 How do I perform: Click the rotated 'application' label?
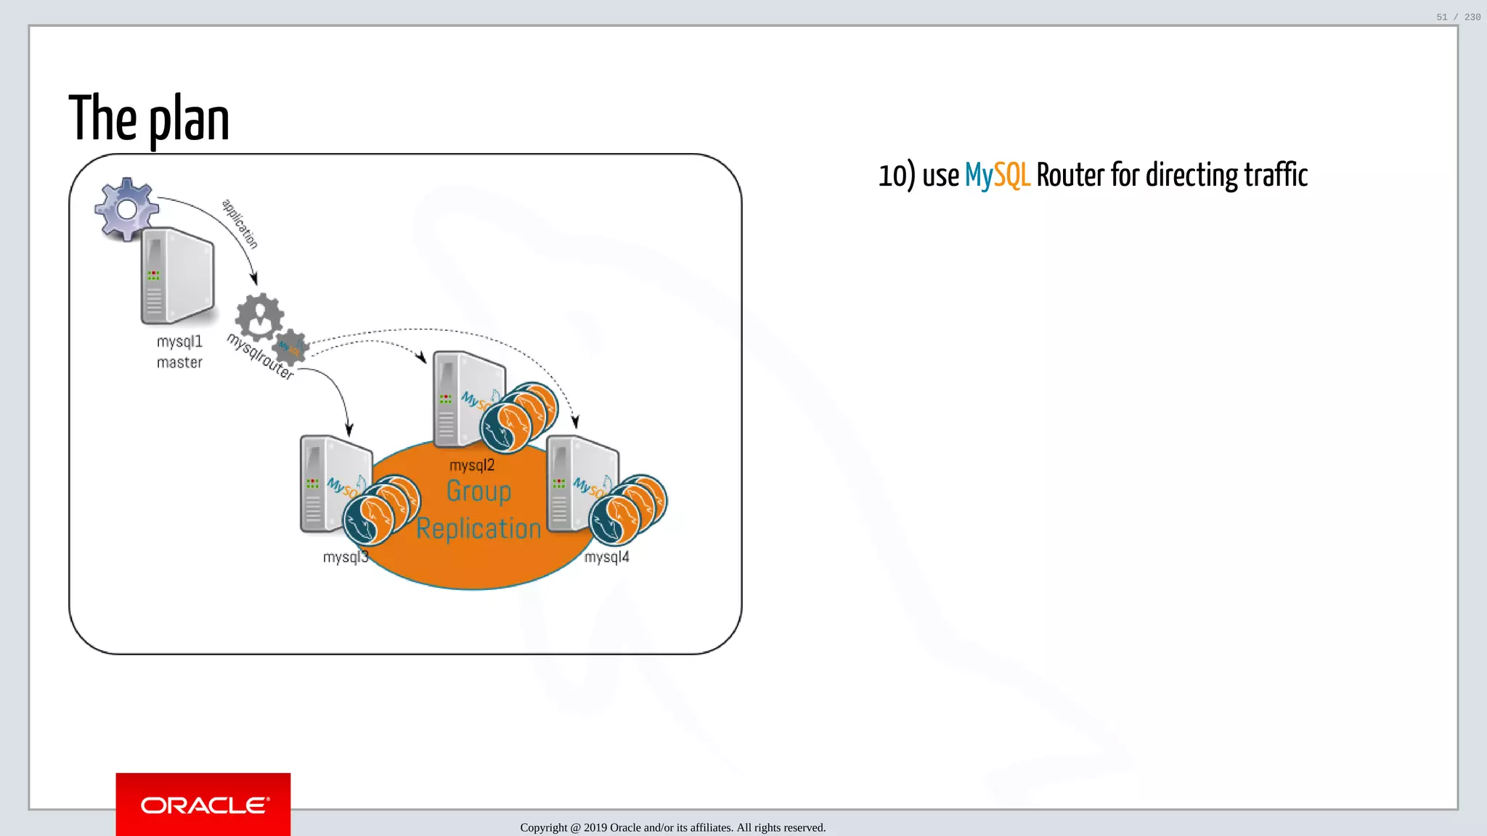[240, 224]
